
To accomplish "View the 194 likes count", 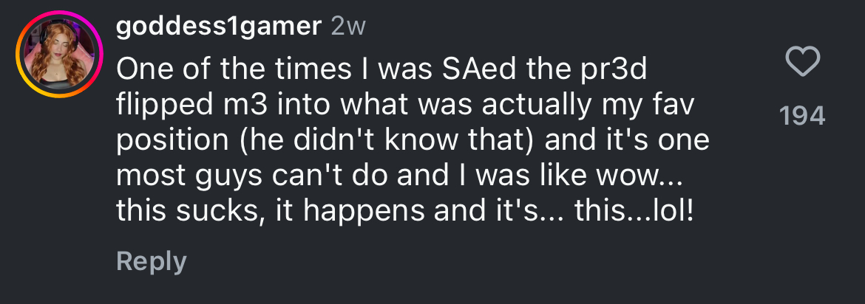I will 802,117.
